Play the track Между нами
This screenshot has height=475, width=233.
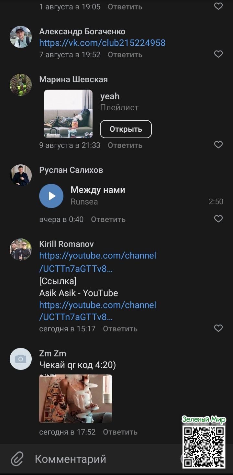pyautogui.click(x=51, y=196)
